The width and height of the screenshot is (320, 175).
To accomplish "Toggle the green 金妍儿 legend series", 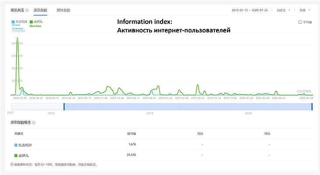I will pyautogui.click(x=36, y=21).
